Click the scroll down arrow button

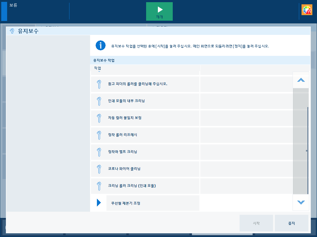pyautogui.click(x=301, y=202)
